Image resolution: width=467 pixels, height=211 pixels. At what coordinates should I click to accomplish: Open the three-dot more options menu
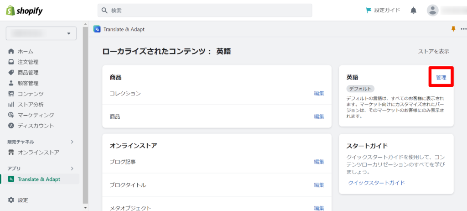[464, 29]
